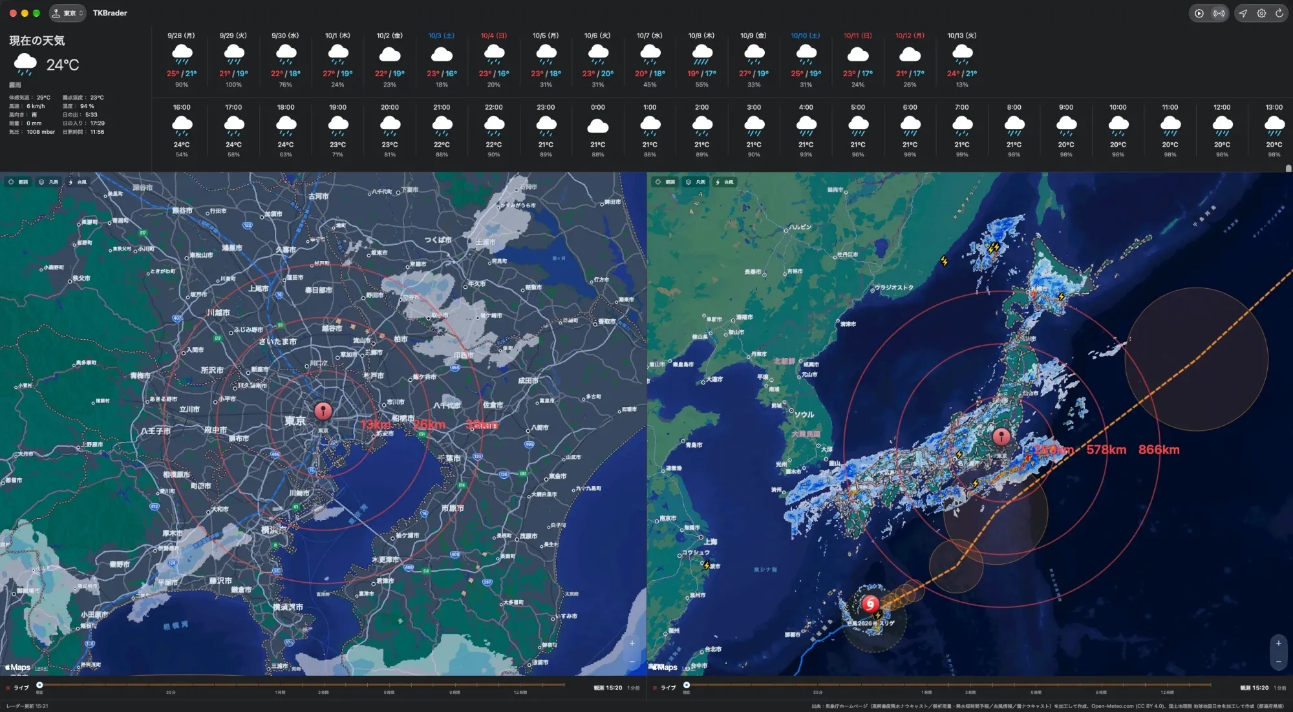Click the 1時間 mark on left timeline
The image size is (1293, 712).
point(280,693)
